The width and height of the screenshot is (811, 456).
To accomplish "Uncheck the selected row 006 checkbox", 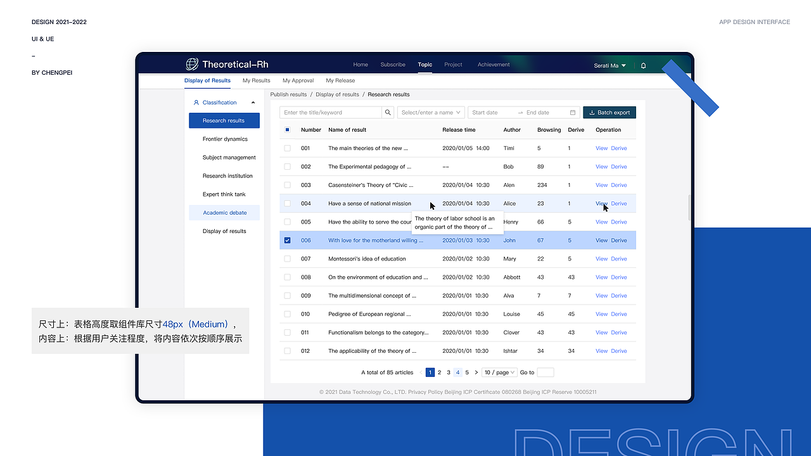I will (x=287, y=240).
